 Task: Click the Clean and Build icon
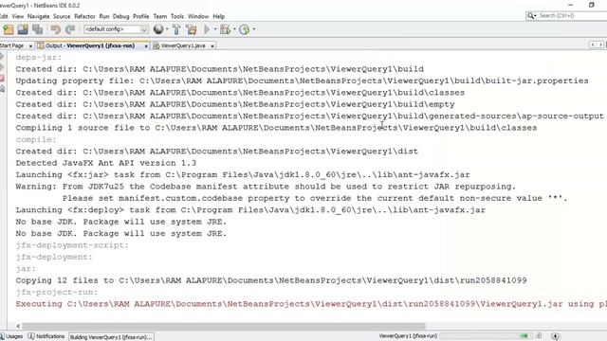pyautogui.click(x=192, y=29)
